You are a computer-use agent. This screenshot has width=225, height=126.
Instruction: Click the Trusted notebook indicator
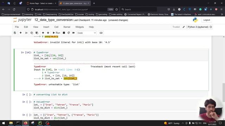tap(176, 27)
